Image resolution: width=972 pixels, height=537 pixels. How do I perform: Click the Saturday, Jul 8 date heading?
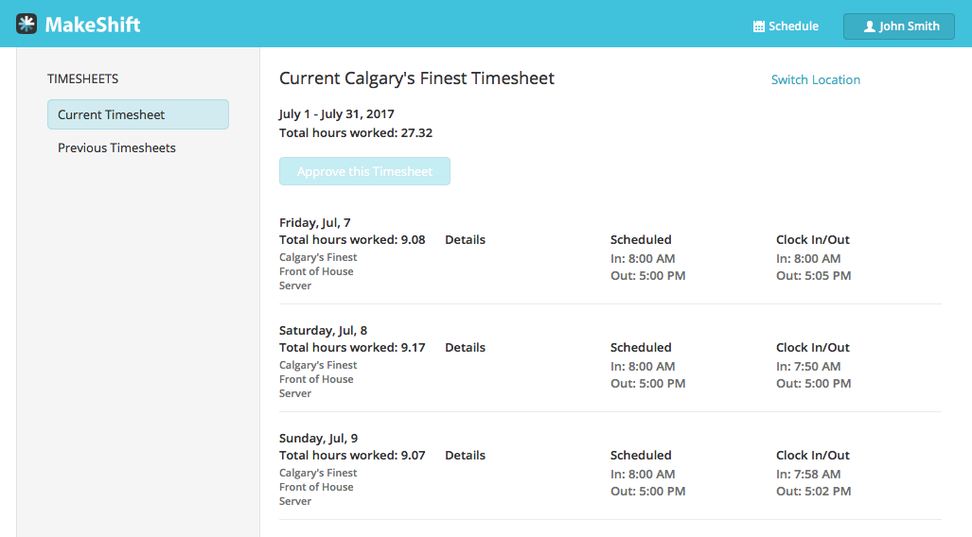pos(323,330)
